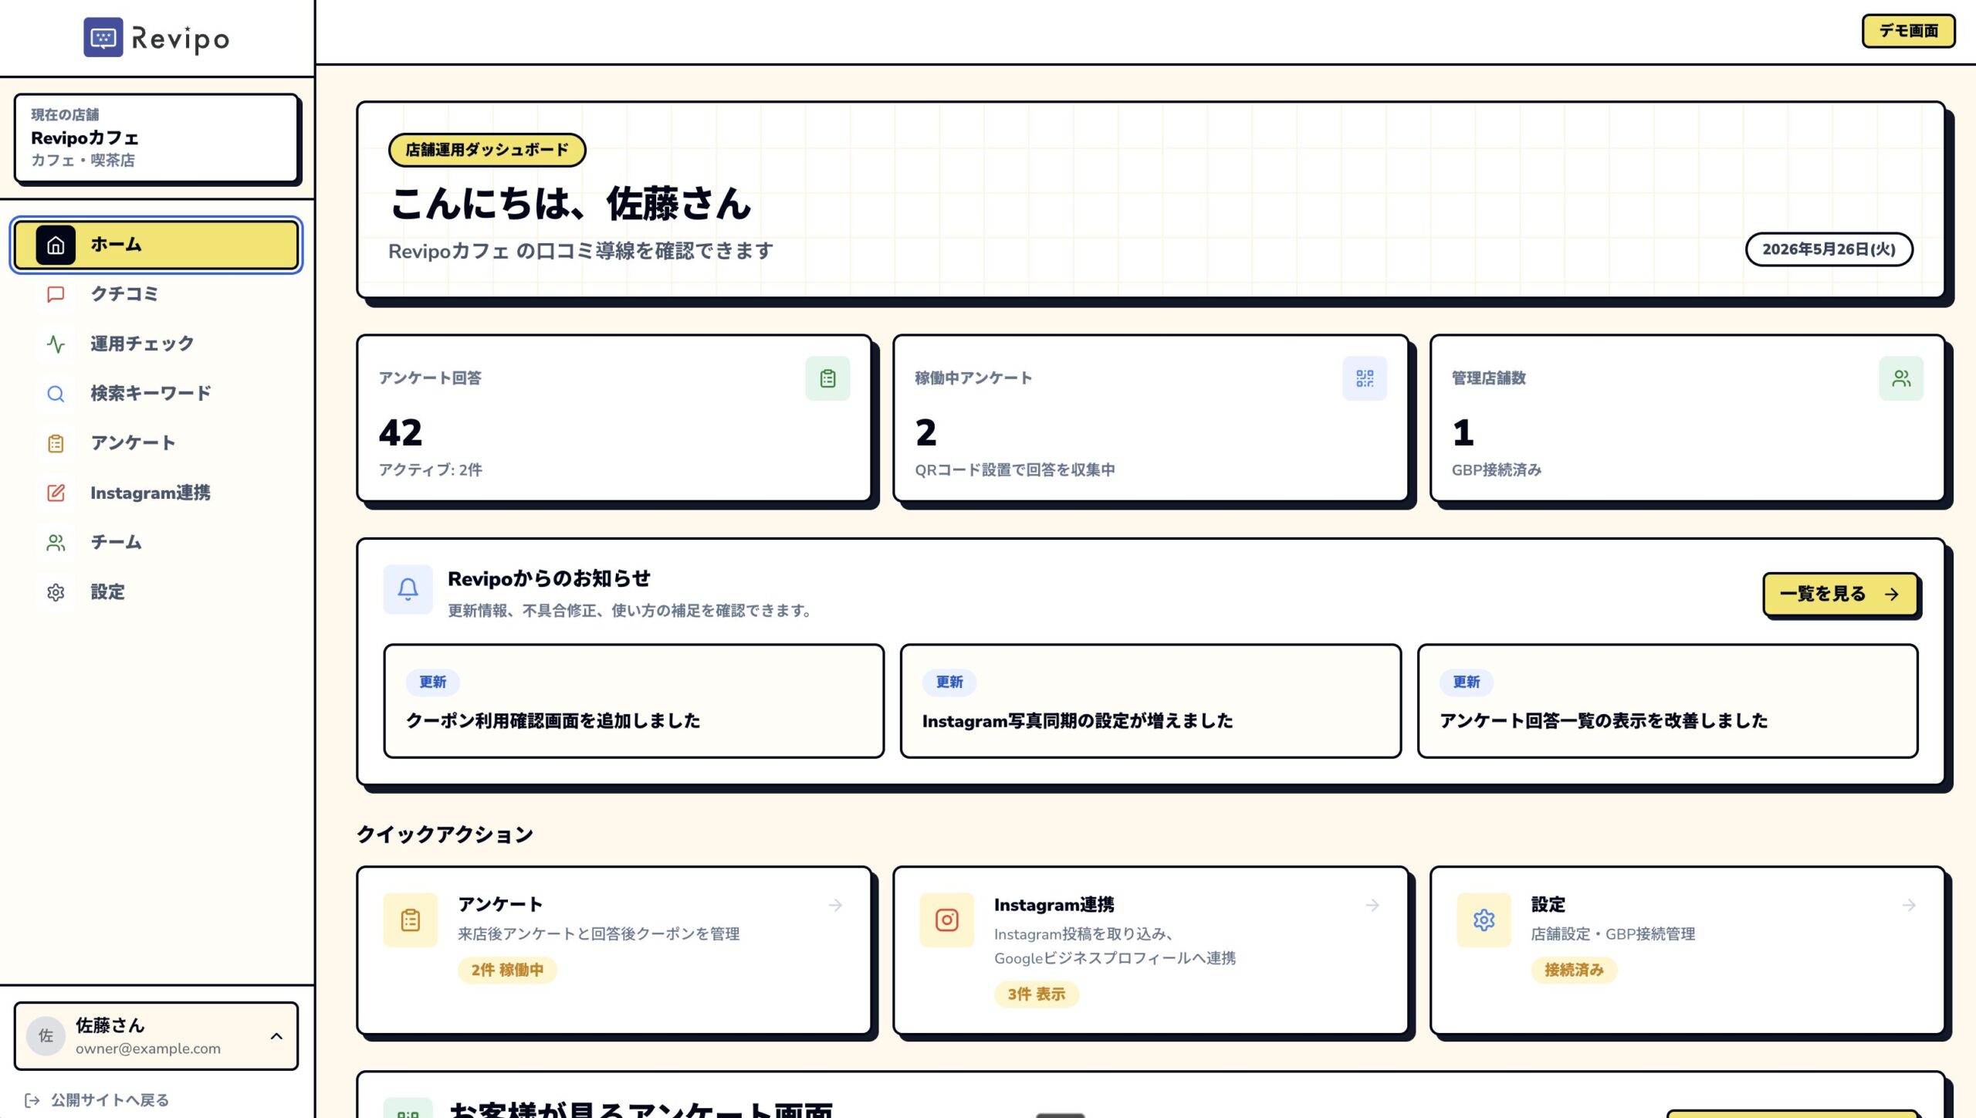Click the gear icon in 設定 quick action

[1484, 920]
